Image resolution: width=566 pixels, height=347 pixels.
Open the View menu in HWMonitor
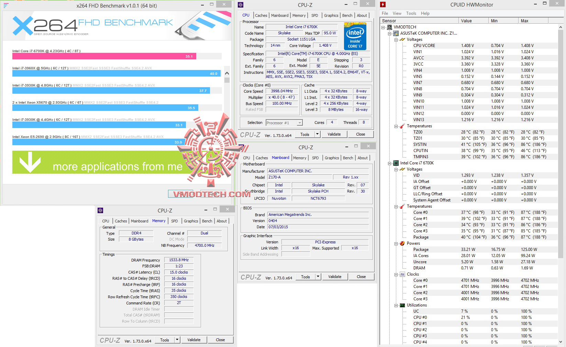coord(397,13)
